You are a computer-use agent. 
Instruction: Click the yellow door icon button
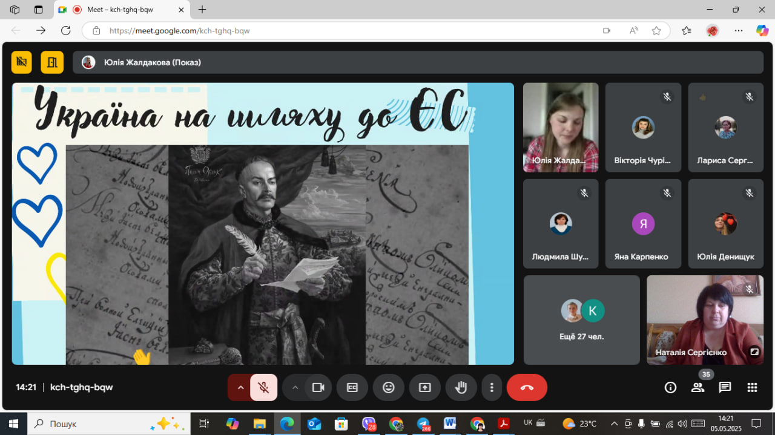tap(52, 62)
